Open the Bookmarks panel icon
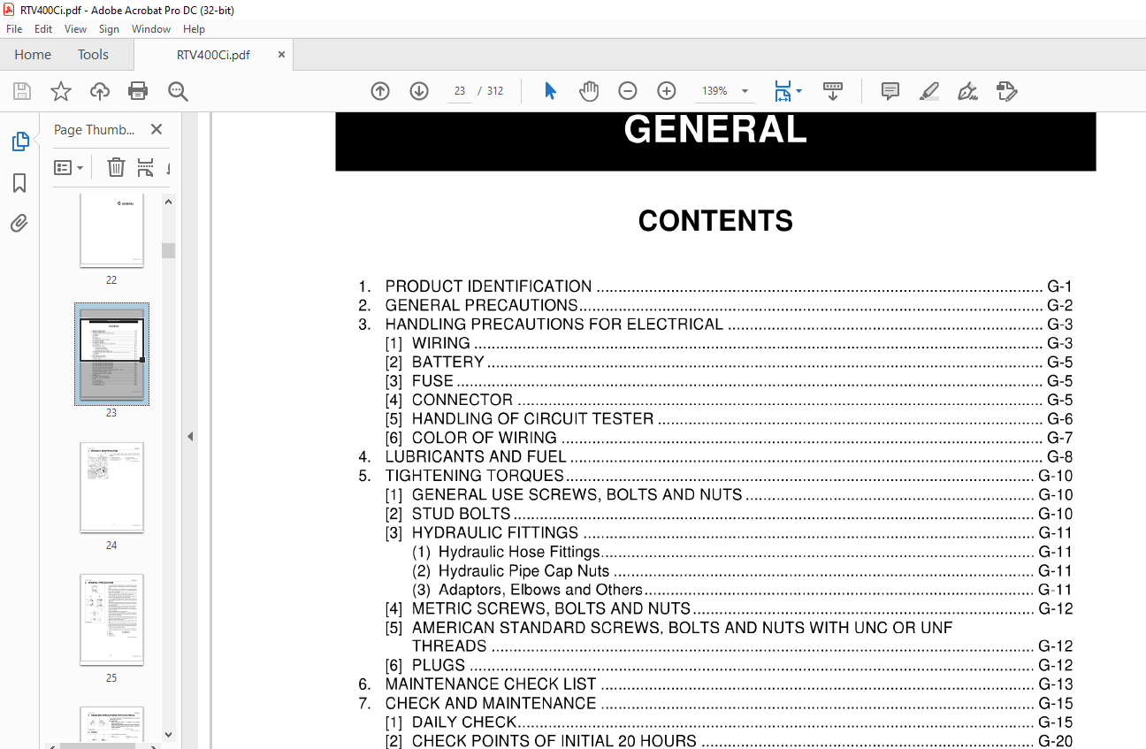This screenshot has width=1146, height=749. 19,183
